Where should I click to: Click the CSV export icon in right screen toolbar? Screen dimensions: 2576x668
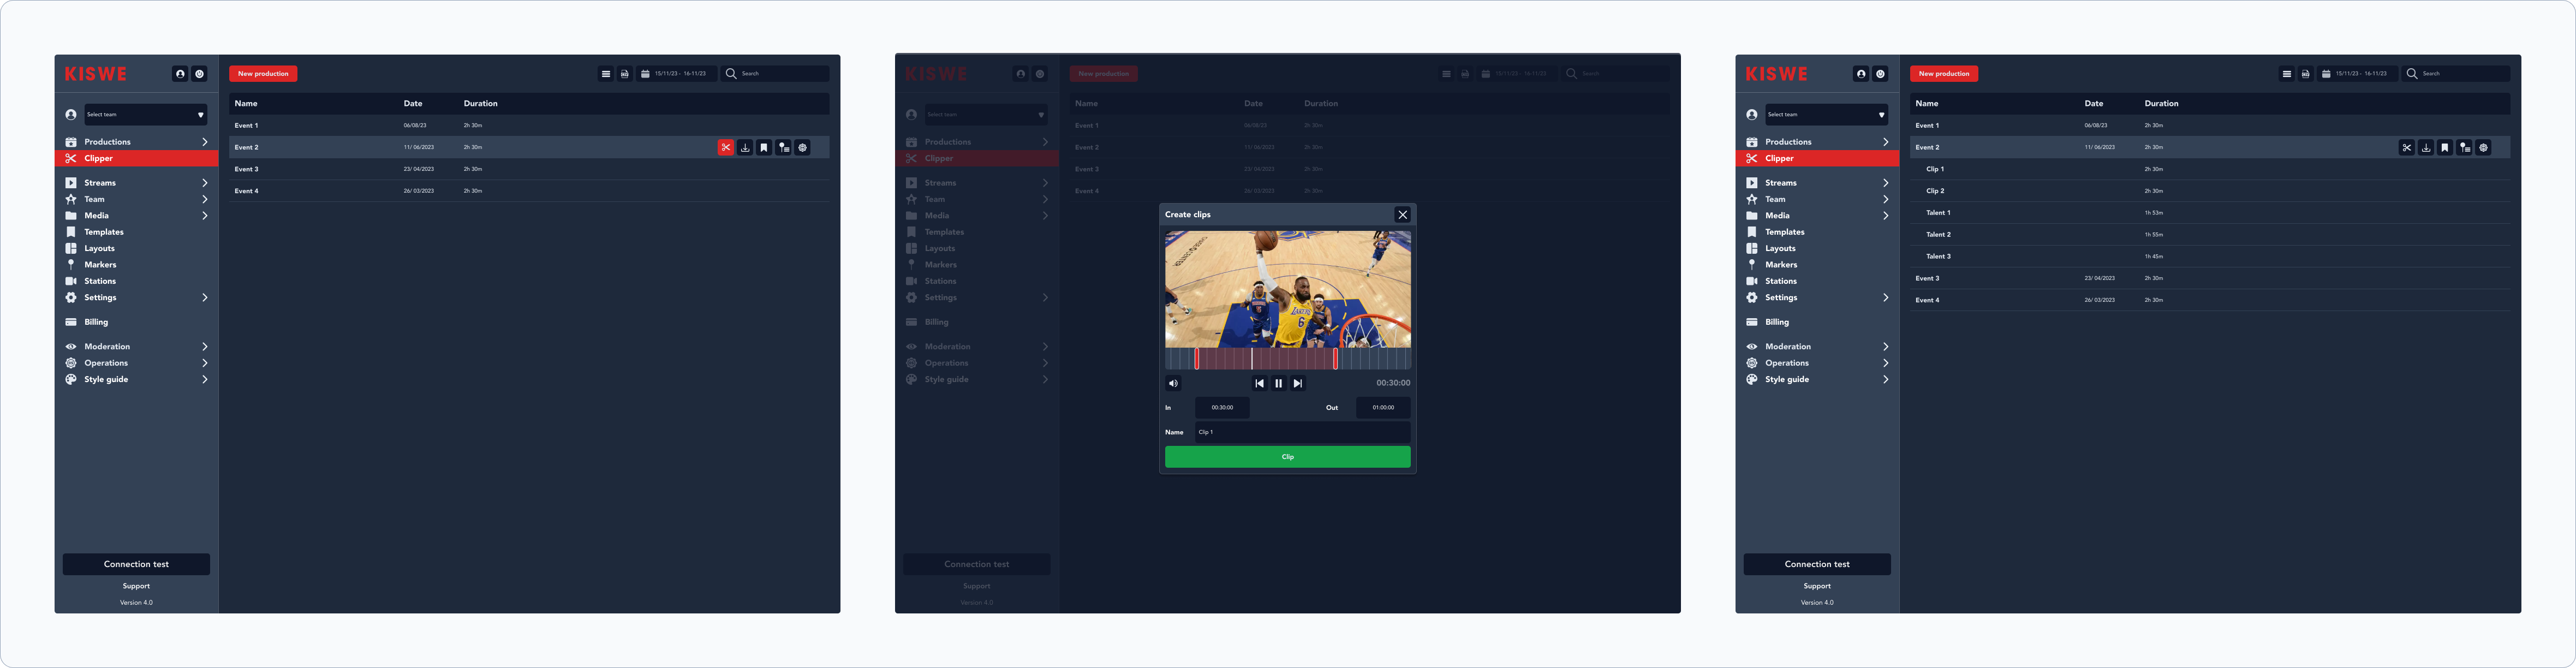[x=2306, y=74]
